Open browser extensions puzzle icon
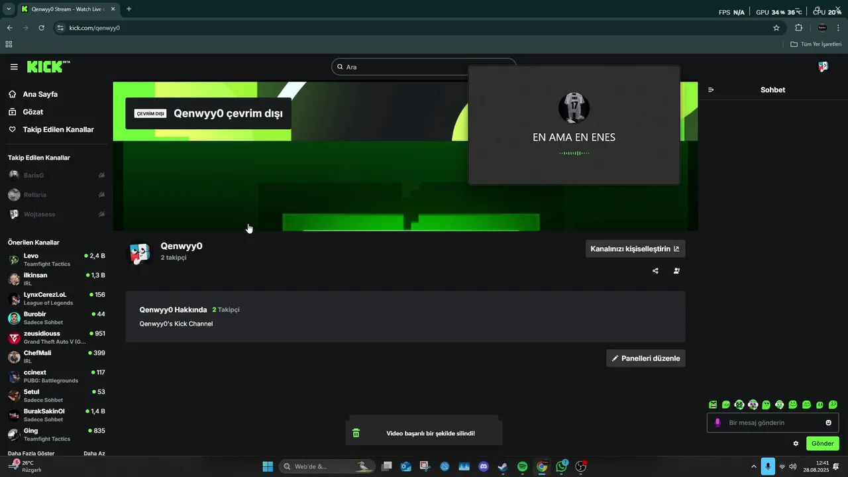Screen dimensions: 848x477 pyautogui.click(x=798, y=28)
